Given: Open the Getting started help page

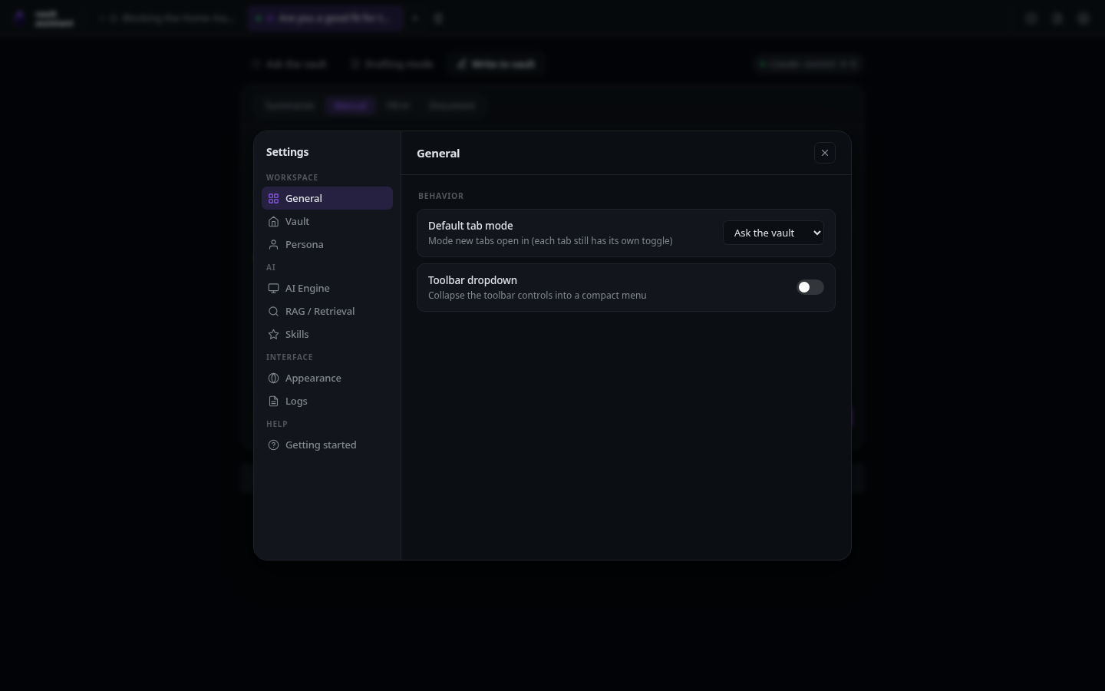Looking at the screenshot, I should pyautogui.click(x=327, y=445).
